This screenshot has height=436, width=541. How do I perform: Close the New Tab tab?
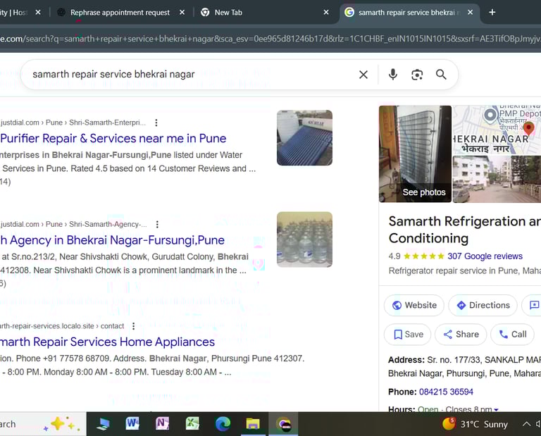[326, 13]
